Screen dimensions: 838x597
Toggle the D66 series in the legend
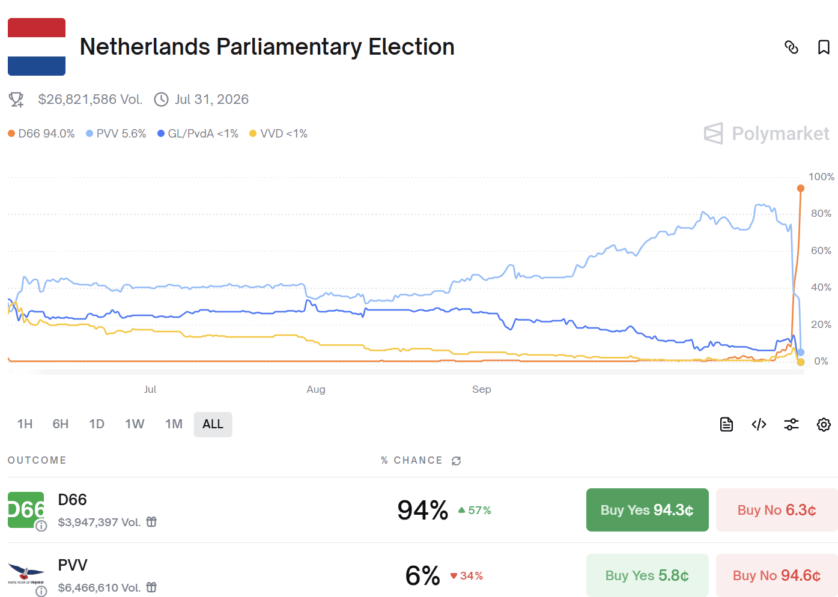point(41,133)
